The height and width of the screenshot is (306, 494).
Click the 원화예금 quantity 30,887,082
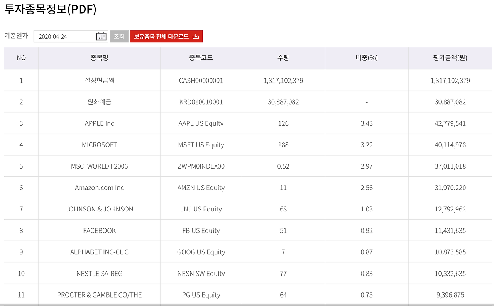click(x=283, y=102)
